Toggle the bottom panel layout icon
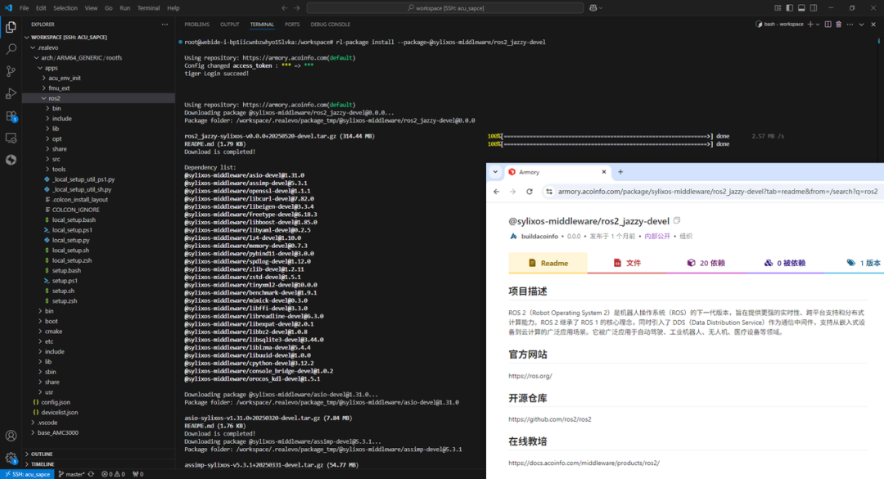 [801, 8]
